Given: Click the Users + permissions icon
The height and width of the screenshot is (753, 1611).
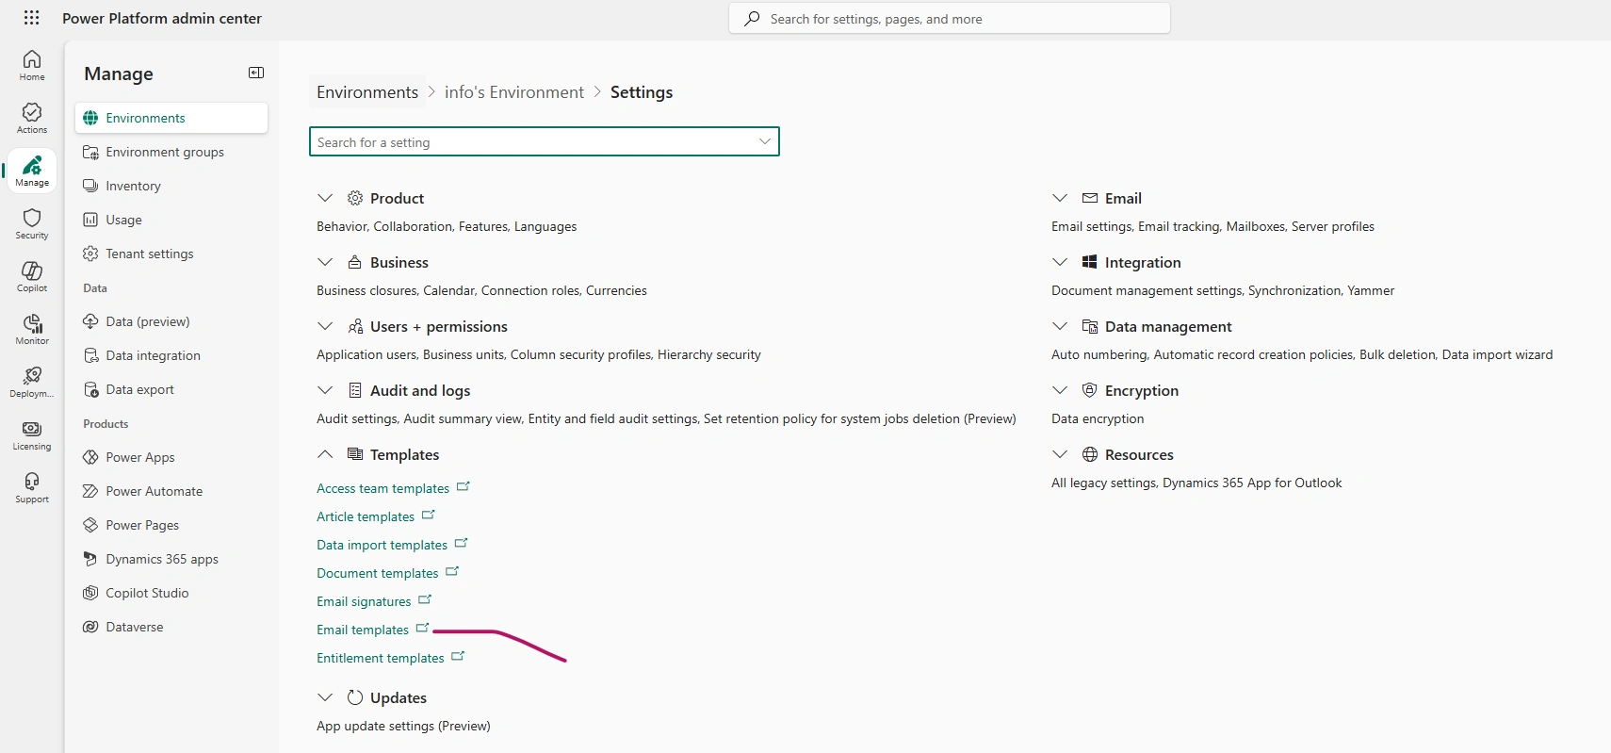Looking at the screenshot, I should tap(355, 326).
